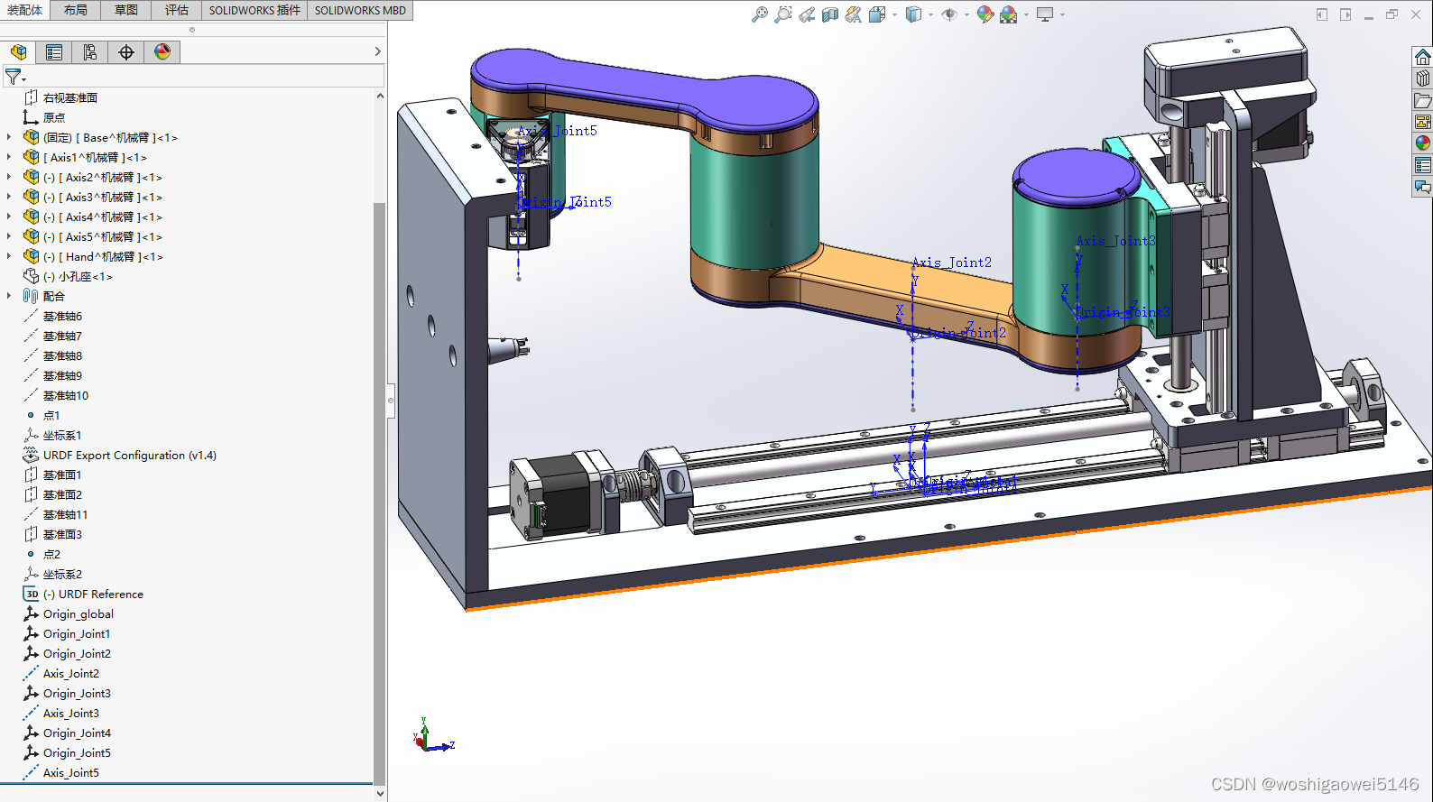
Task: Click the Zoom to Fit icon
Action: click(760, 14)
